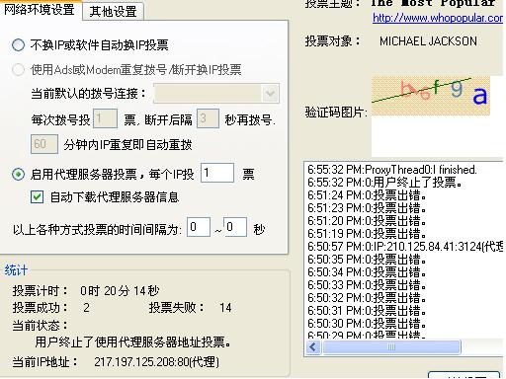Open the 其他设置 tab
Screen dimensions: 506x379
[x=113, y=12]
